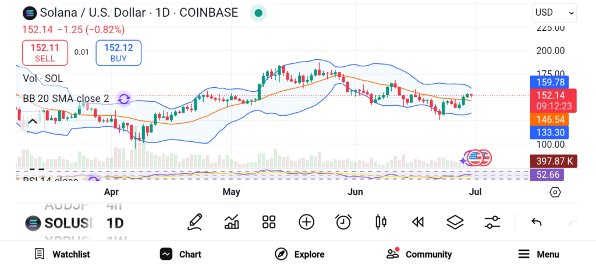Open the Community tab

419,254
